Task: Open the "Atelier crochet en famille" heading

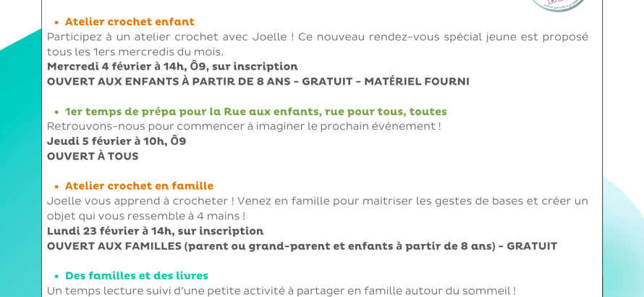Action: coord(139,186)
